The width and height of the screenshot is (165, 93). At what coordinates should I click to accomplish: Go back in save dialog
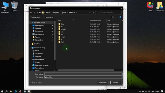31,13
